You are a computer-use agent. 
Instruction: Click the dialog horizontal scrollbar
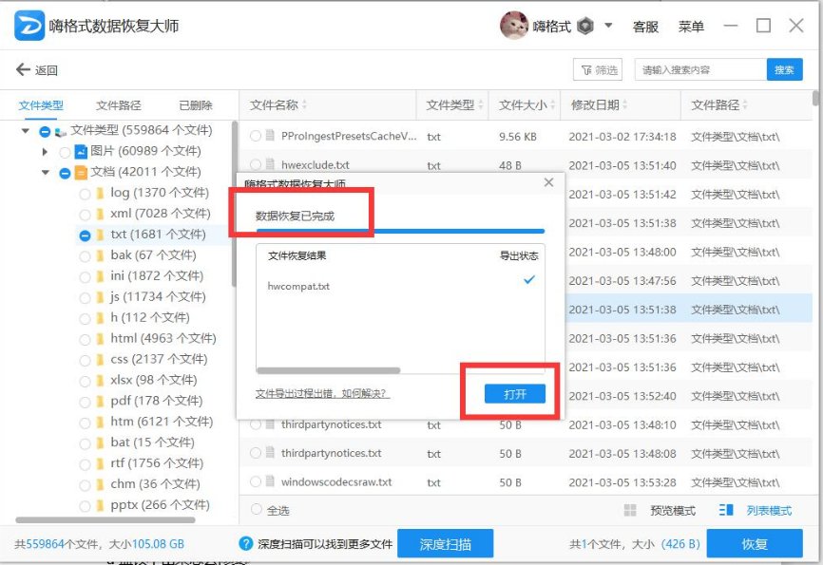click(x=329, y=370)
